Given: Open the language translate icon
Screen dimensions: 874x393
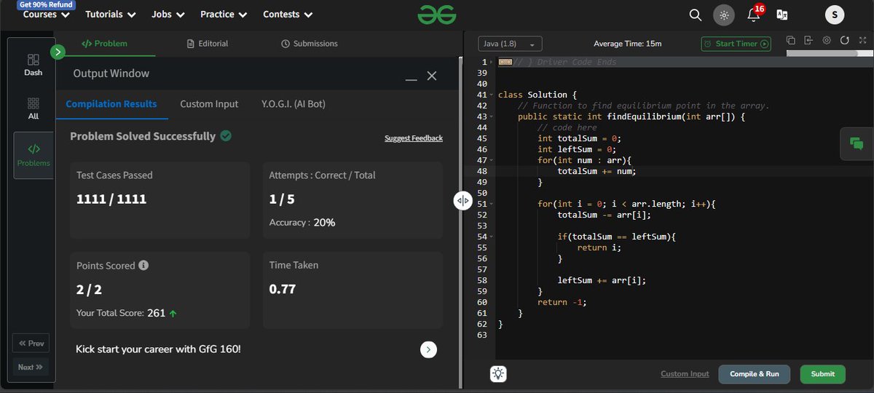Looking at the screenshot, I should pyautogui.click(x=782, y=15).
